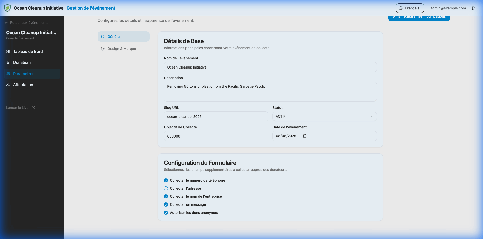Switch to Design & Marque tab
Viewport: 483px width, 239px height.
(122, 49)
